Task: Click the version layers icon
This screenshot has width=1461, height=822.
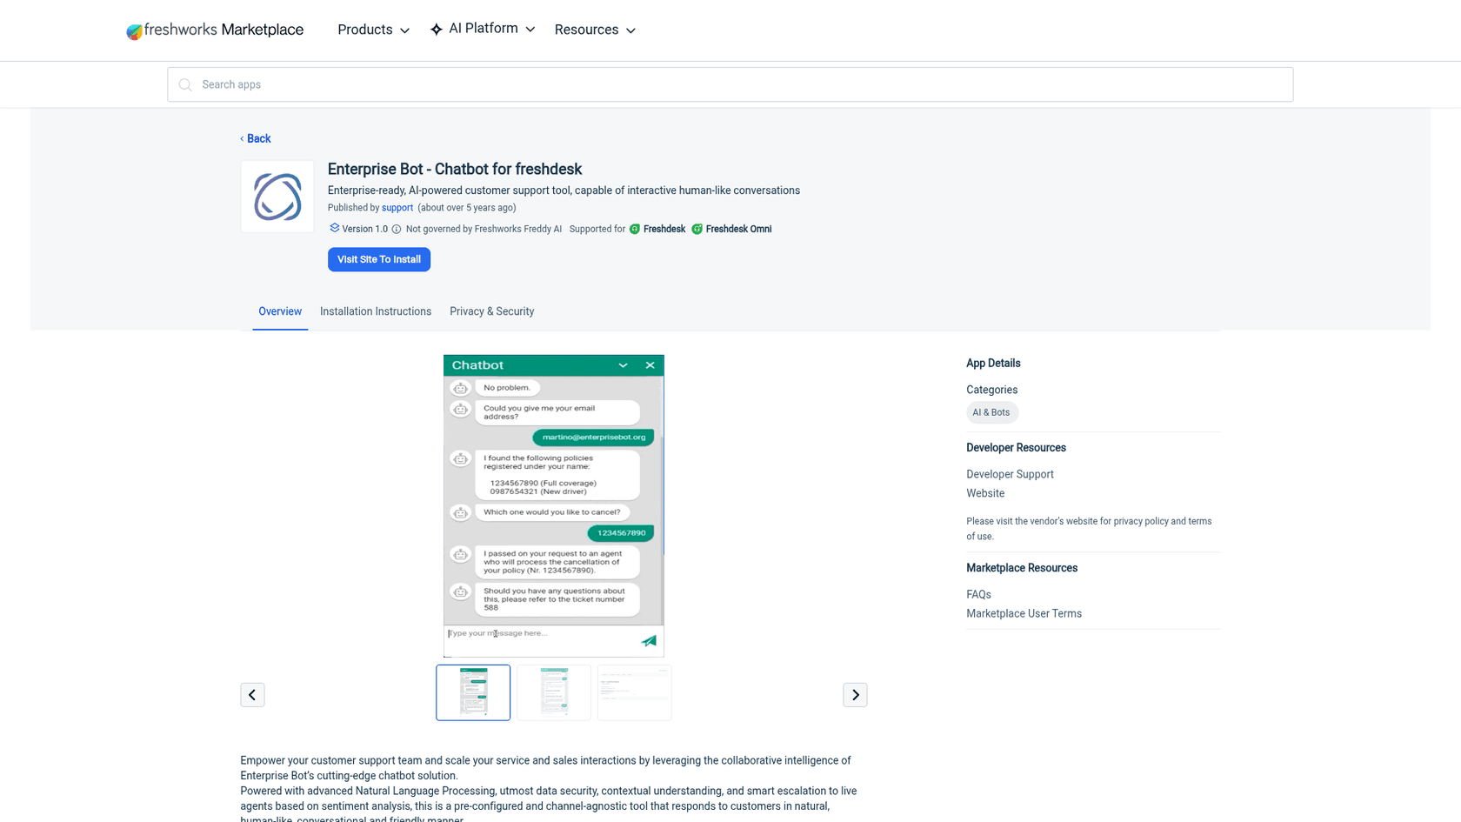Action: 334,229
